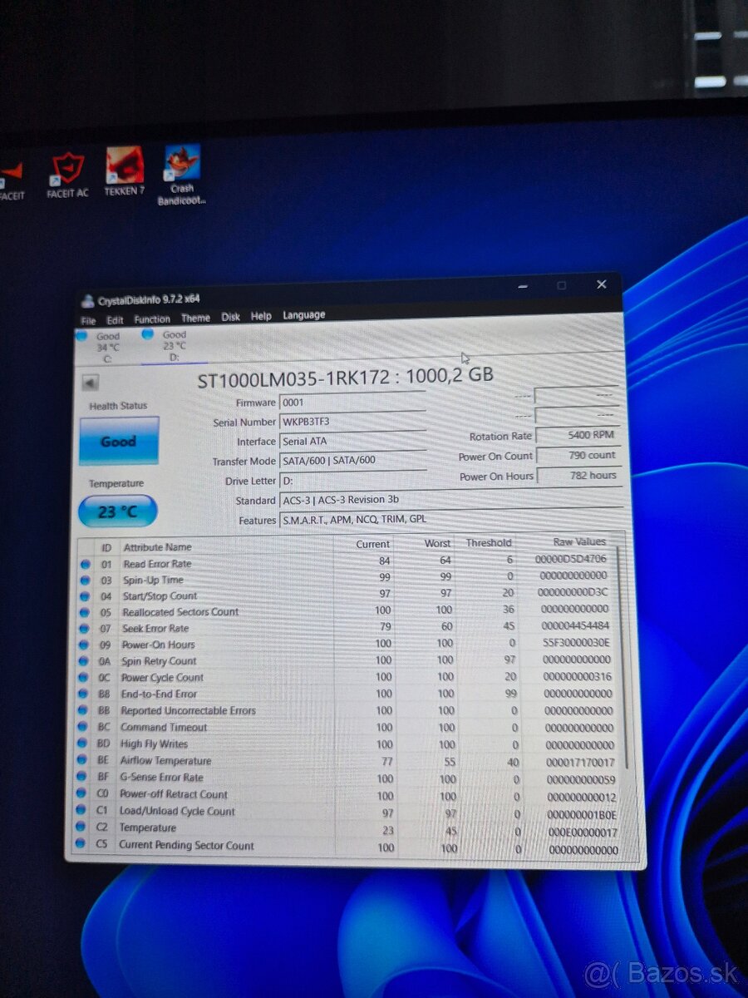Click status icon for Seek Error Rate row
This screenshot has width=748, height=998.
pos(85,628)
